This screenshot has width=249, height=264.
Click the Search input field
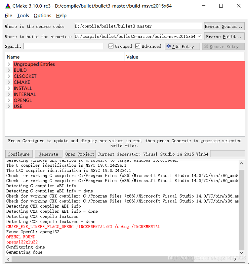63,46
